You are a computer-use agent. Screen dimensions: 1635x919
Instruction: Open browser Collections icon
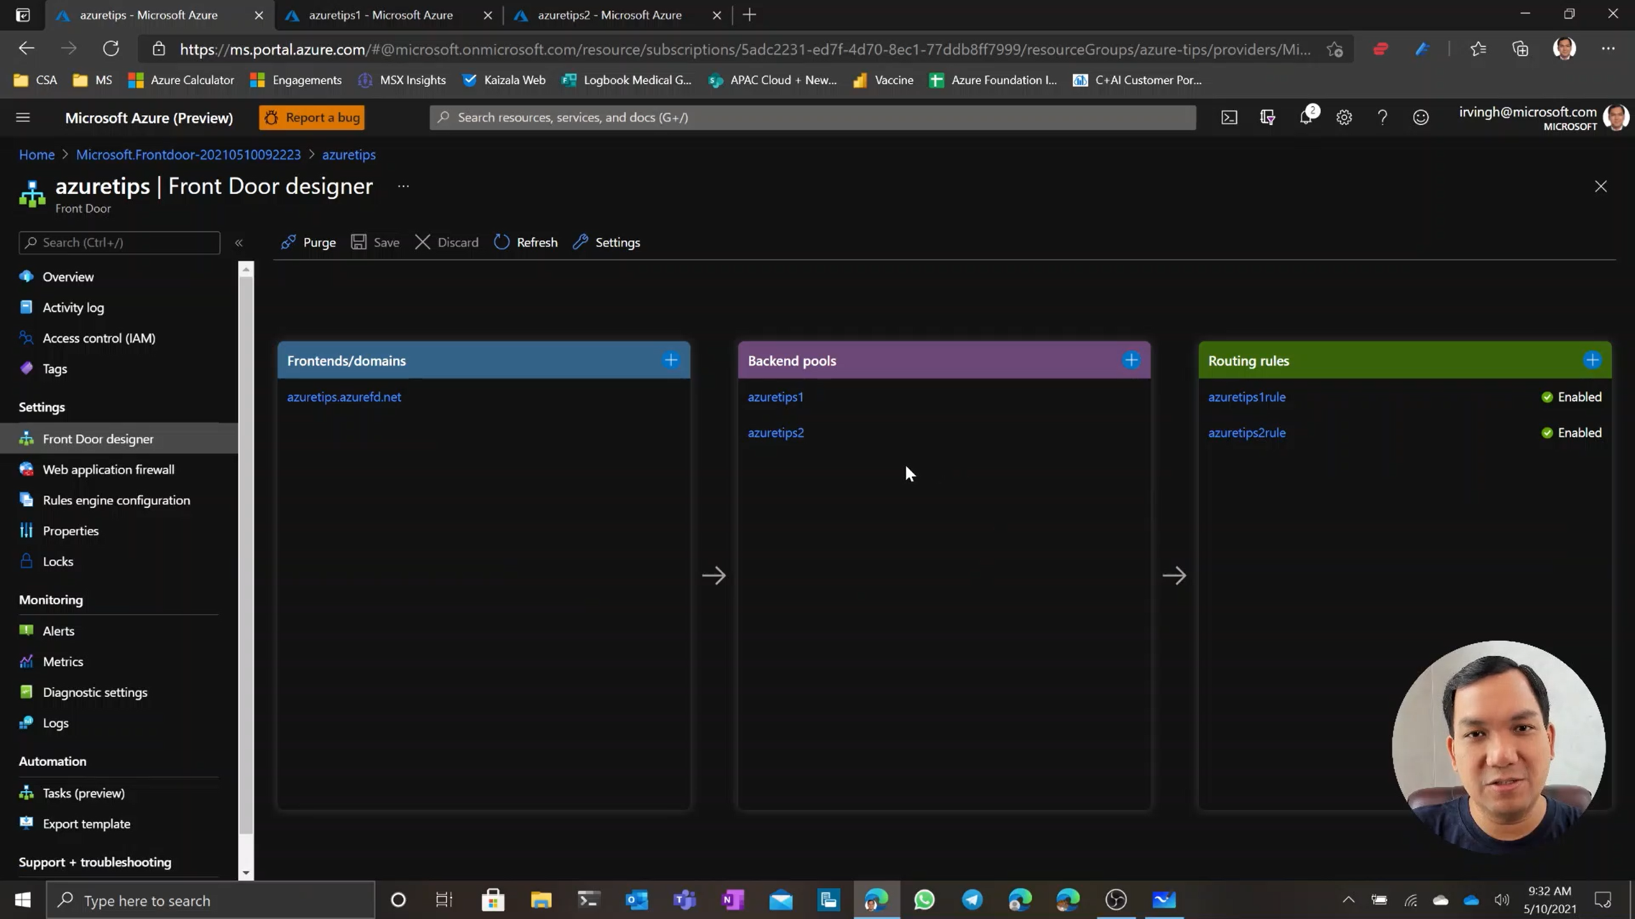click(x=1521, y=49)
